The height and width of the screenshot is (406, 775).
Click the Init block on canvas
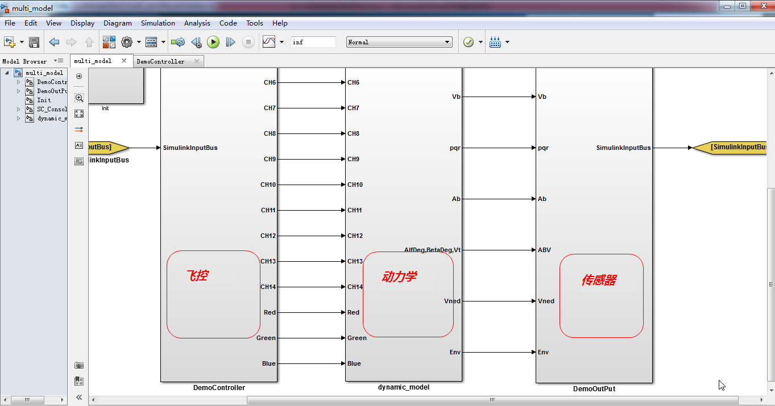click(x=116, y=85)
